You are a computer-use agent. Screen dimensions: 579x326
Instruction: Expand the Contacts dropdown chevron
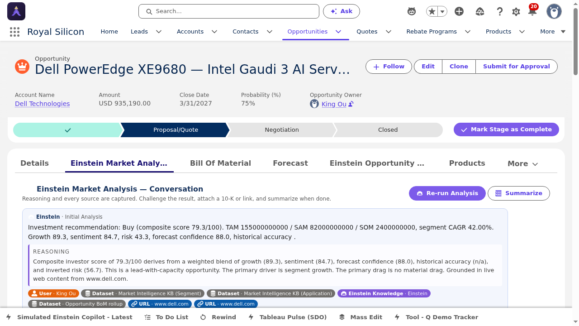coord(270,32)
